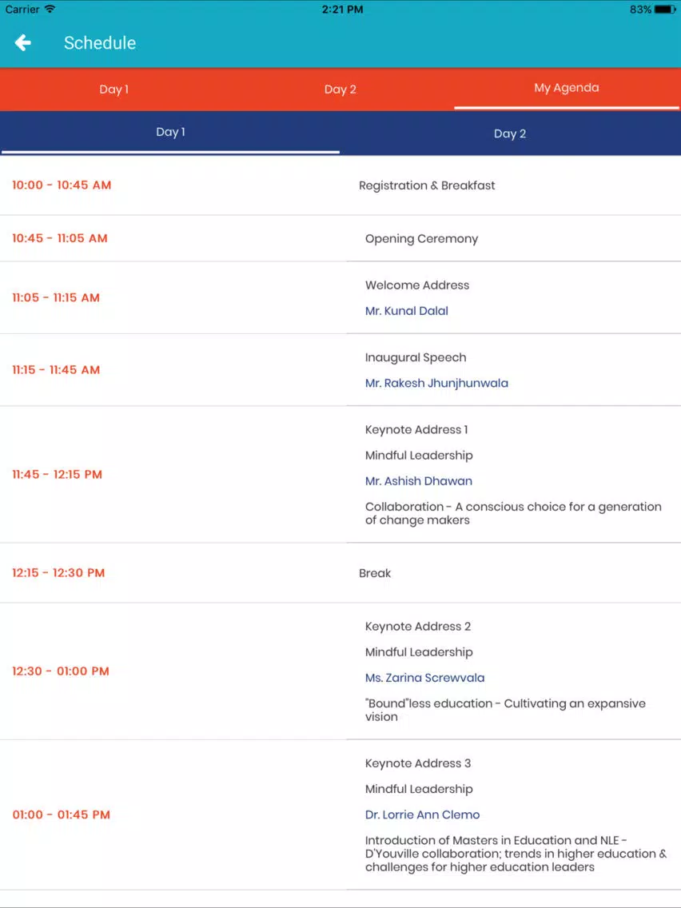Tap the 10:00 - 10:45 AM time slot
This screenshot has width=681, height=908.
pos(62,185)
